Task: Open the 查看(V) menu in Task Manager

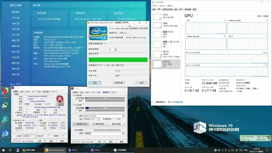Action: tap(170, 6)
